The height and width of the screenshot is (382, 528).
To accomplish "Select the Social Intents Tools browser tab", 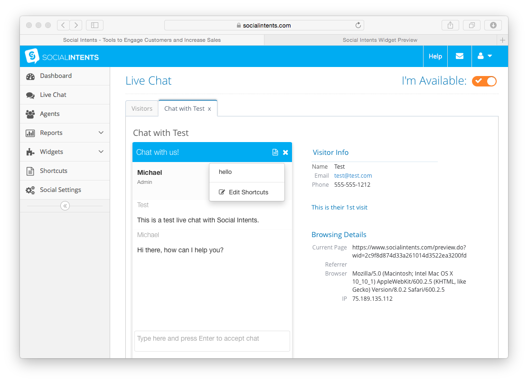I will [142, 40].
